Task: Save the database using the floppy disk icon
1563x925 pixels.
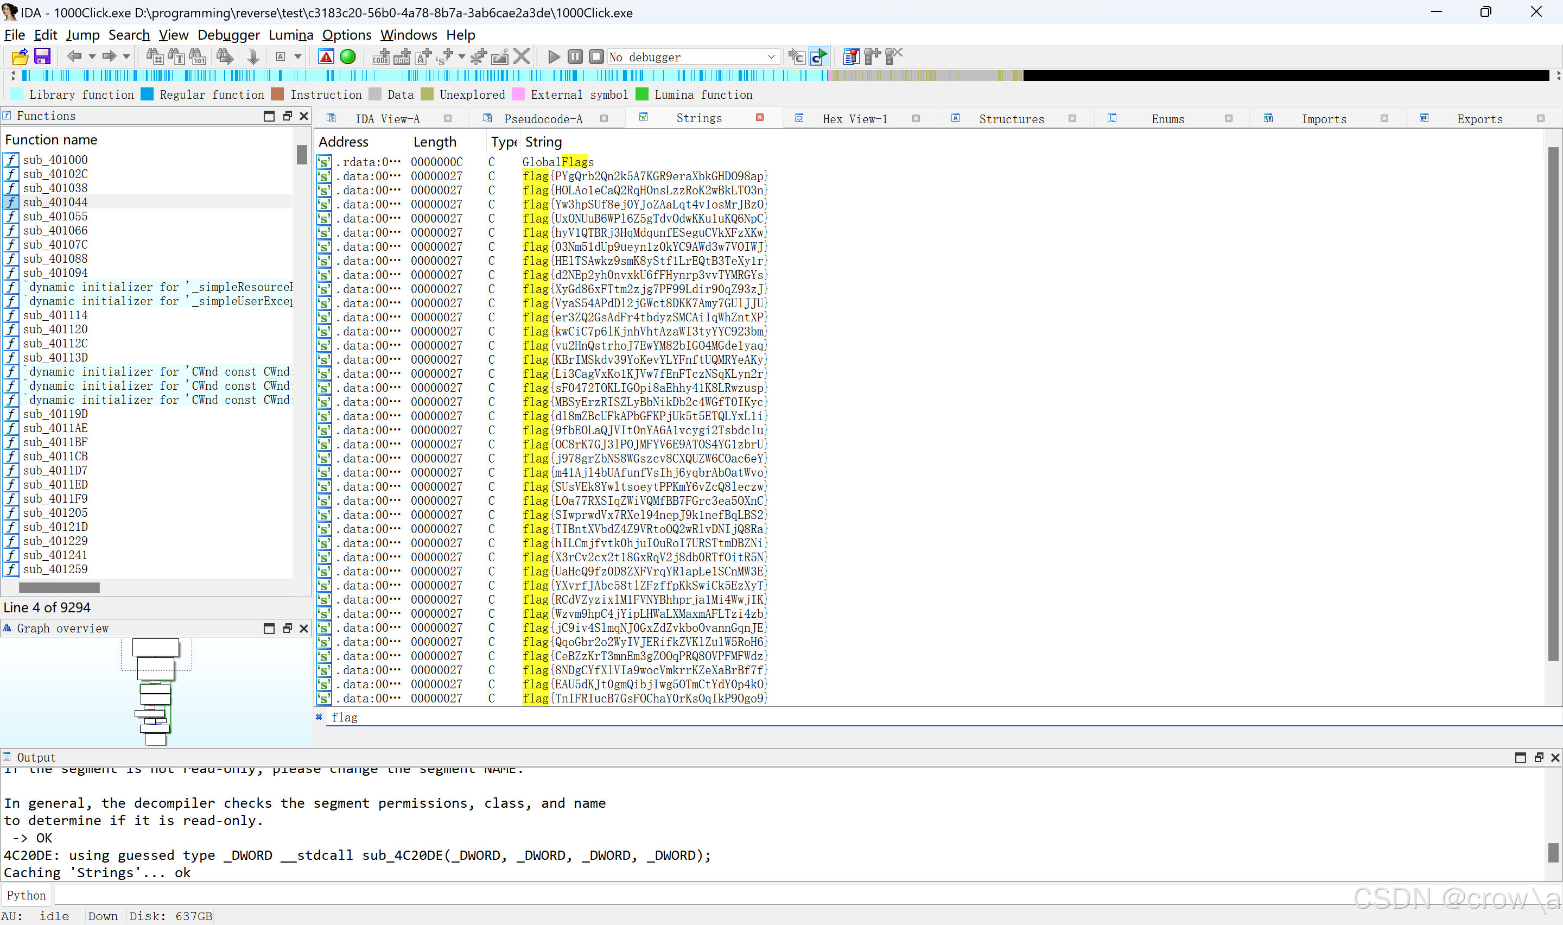Action: pos(42,56)
